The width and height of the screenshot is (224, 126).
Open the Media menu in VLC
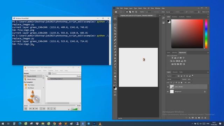(26, 71)
